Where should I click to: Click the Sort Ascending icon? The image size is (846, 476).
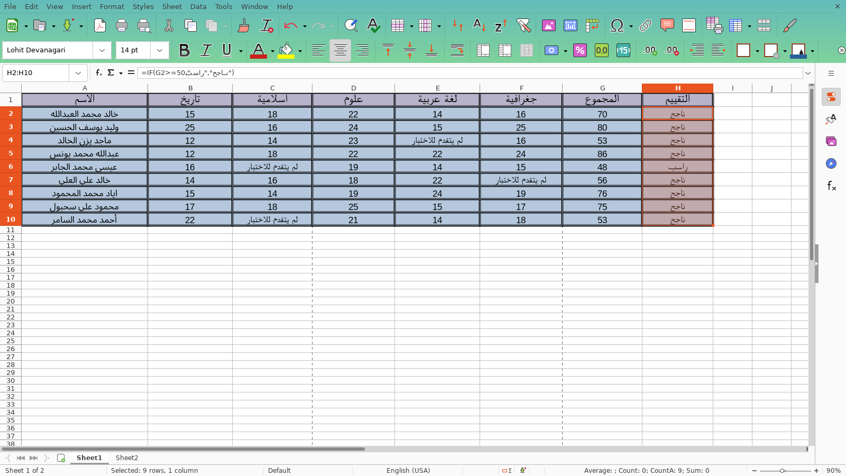(x=479, y=25)
